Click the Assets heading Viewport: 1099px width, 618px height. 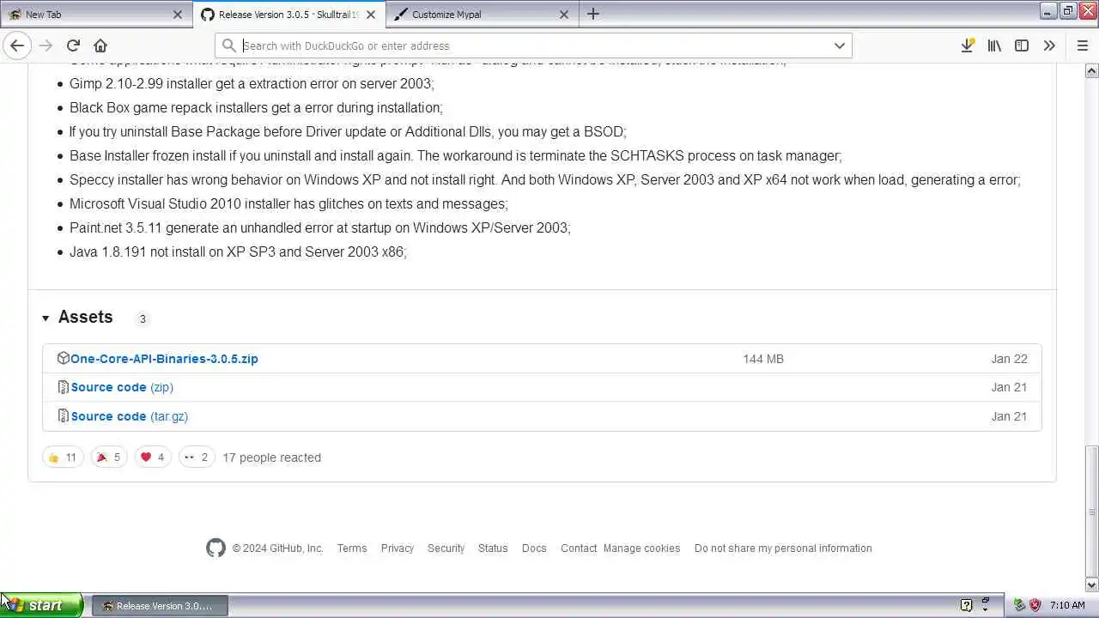pyautogui.click(x=85, y=317)
